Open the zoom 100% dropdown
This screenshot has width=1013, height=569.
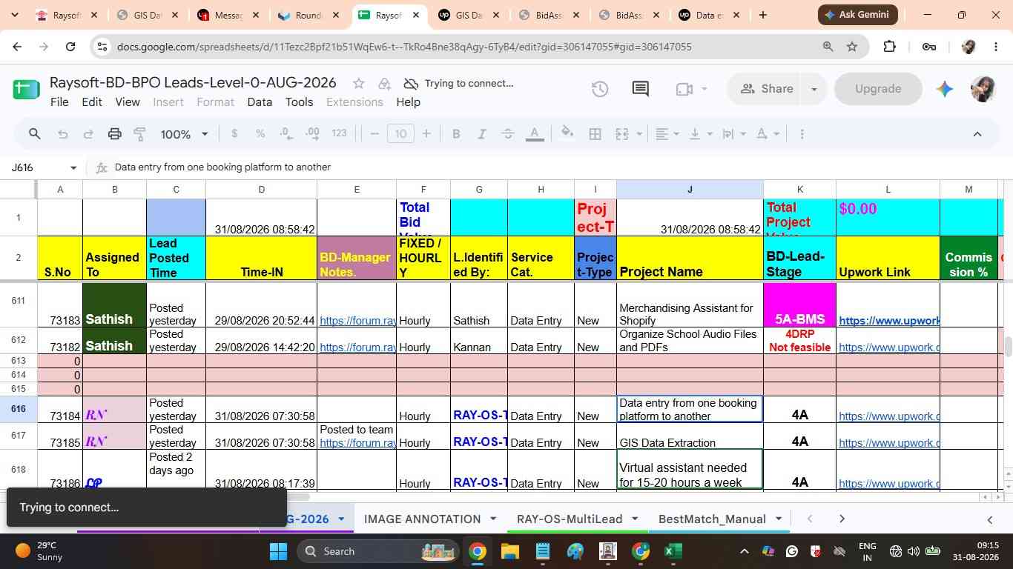[x=185, y=134]
